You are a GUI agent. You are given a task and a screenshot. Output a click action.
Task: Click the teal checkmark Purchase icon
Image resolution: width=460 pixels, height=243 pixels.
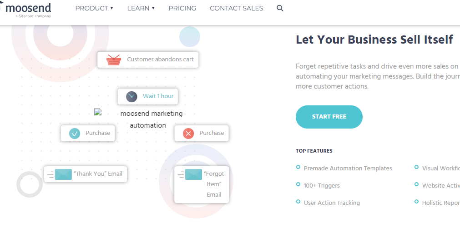click(75, 134)
